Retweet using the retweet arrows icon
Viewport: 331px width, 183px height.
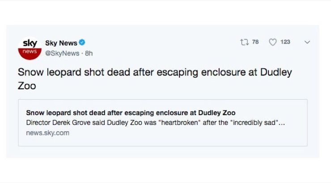pyautogui.click(x=244, y=42)
